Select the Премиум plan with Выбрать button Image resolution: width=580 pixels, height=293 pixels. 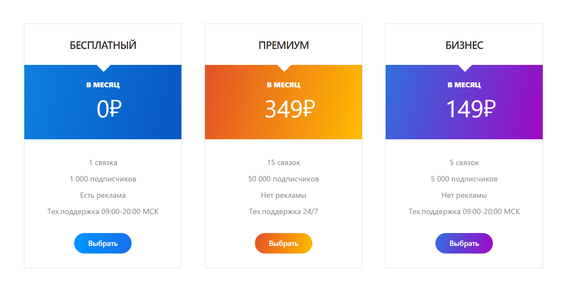tap(283, 243)
